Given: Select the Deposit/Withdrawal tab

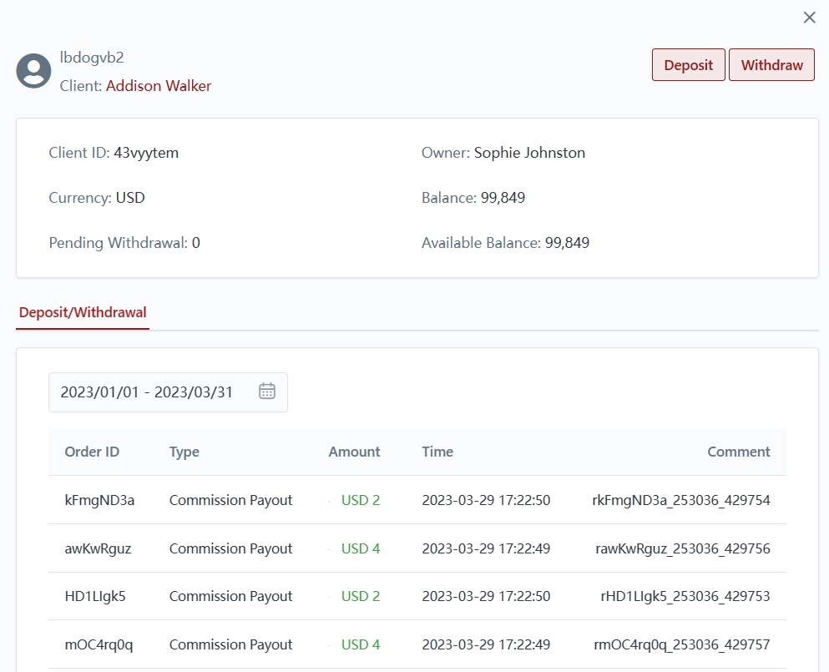Looking at the screenshot, I should (83, 313).
